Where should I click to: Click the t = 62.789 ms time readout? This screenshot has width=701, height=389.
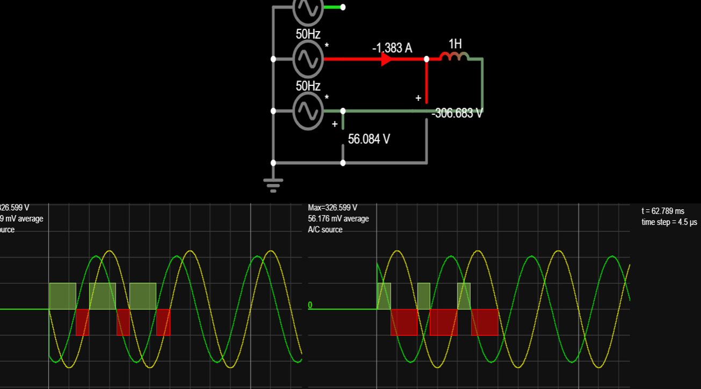[x=663, y=211]
